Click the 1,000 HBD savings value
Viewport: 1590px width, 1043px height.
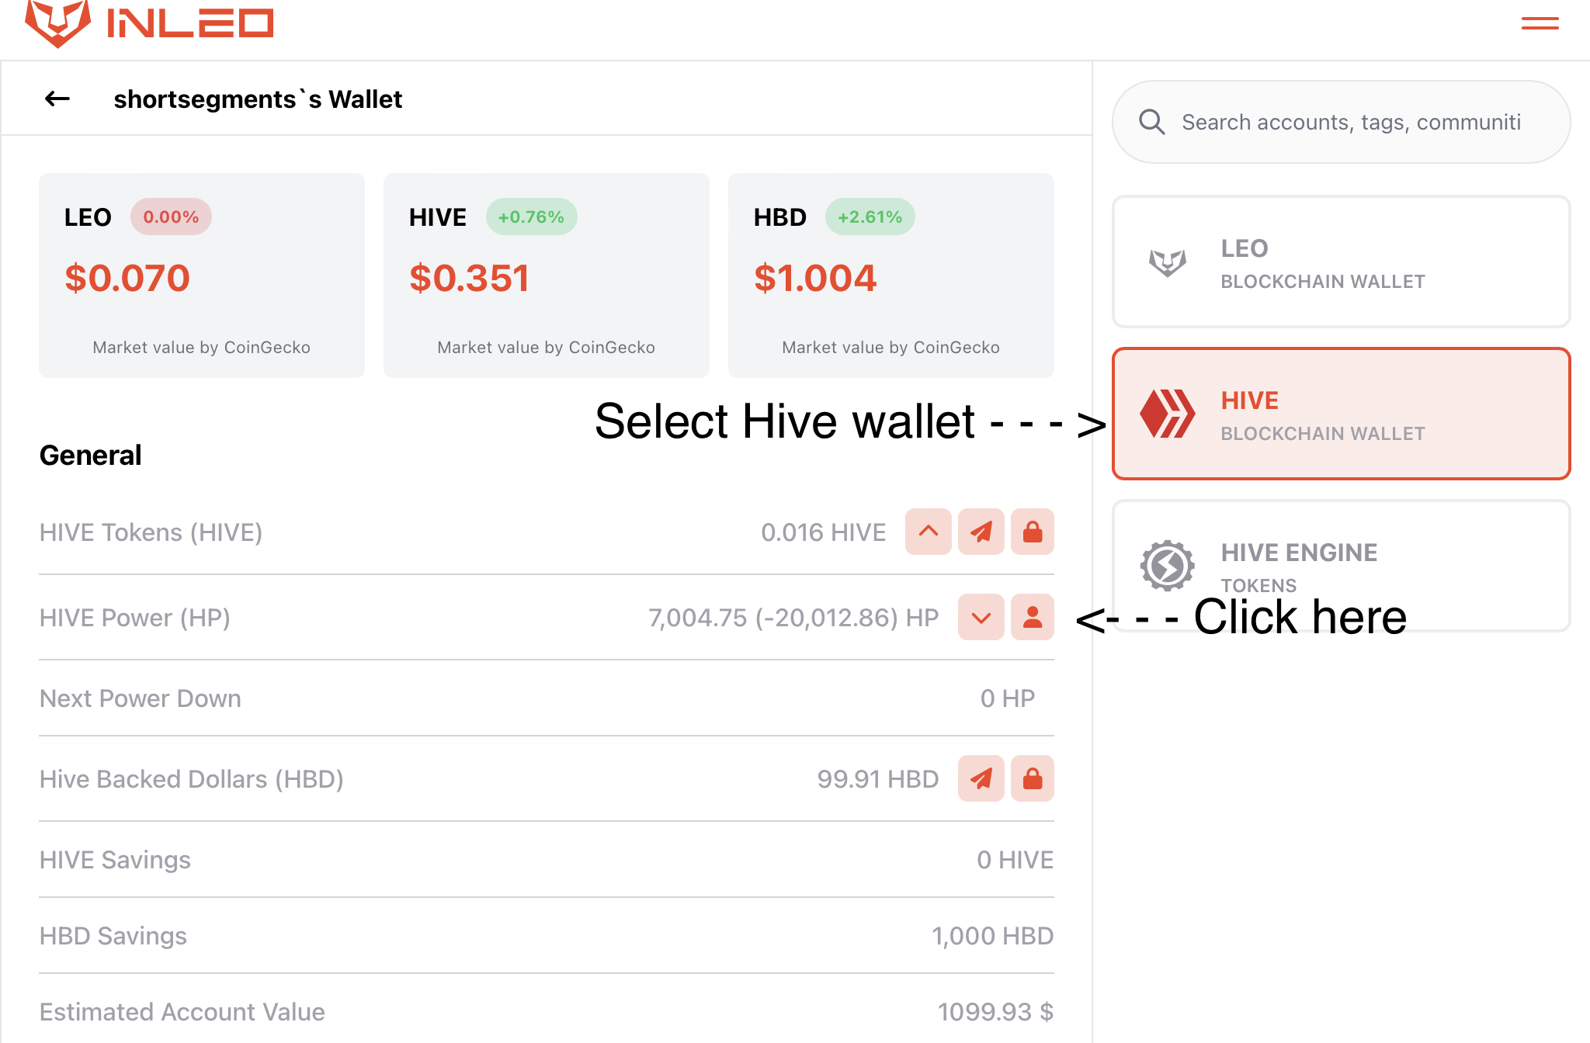point(992,936)
